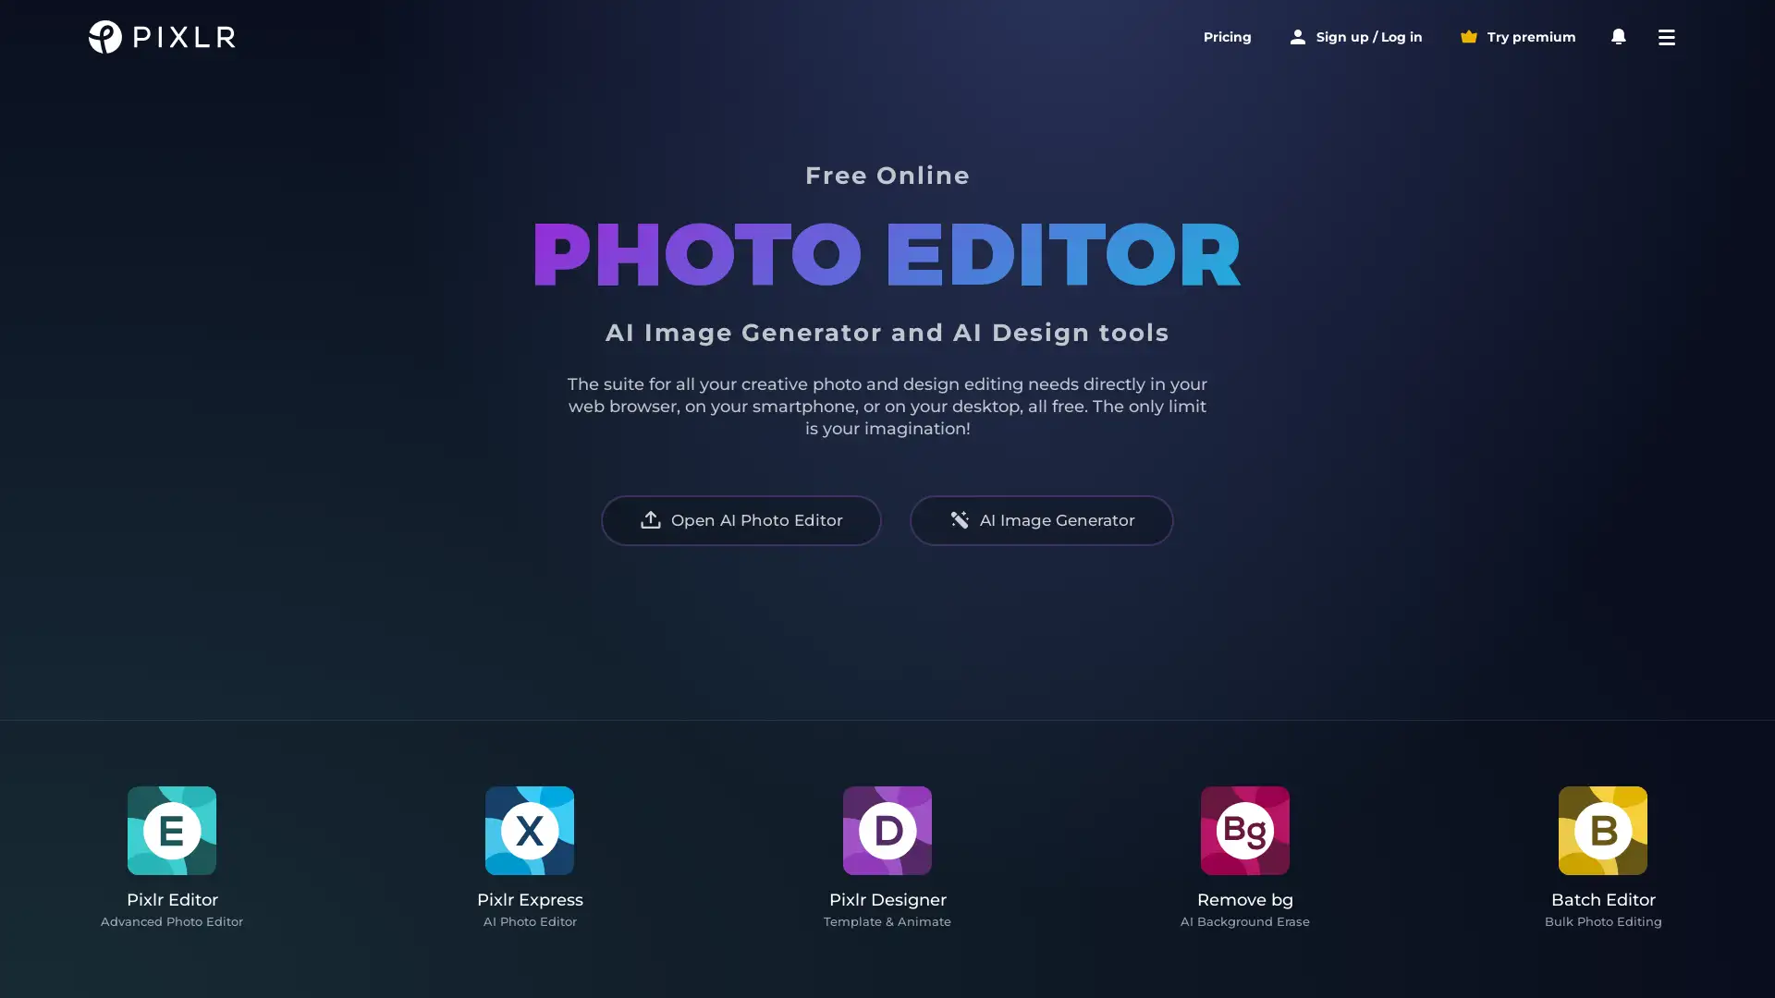Open the AI Photo Editor
Image resolution: width=1775 pixels, height=998 pixels.
740,519
